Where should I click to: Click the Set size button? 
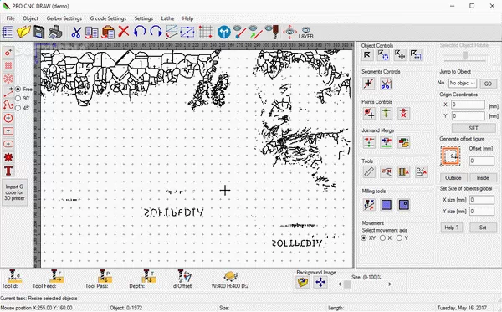483,228
